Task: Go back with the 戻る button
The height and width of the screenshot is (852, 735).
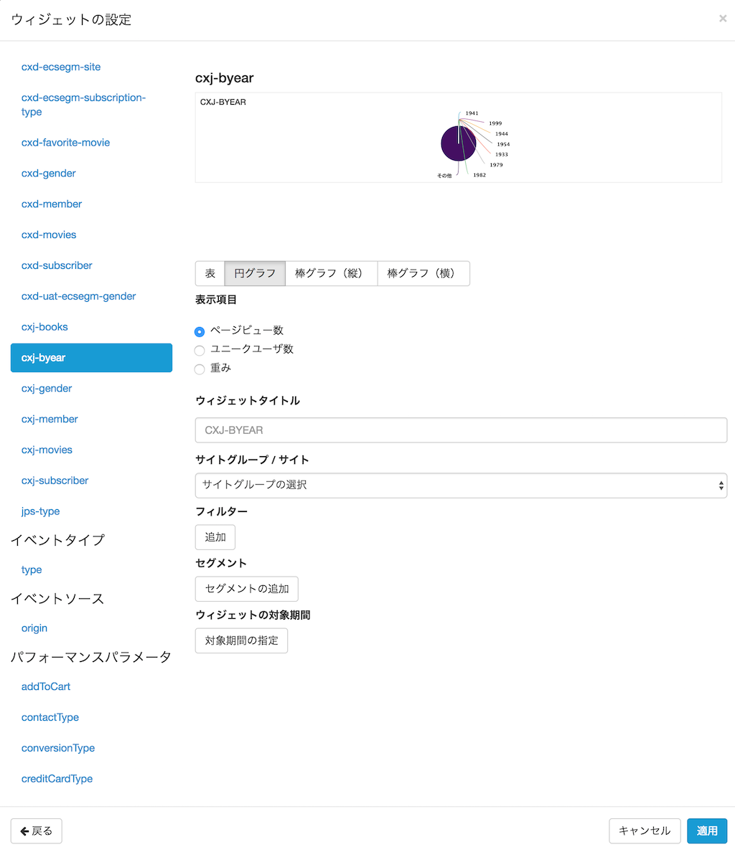Action: point(37,830)
